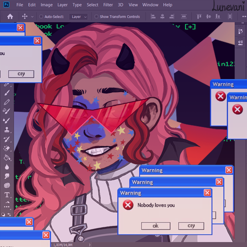Align vertical centers icon
247x247 pixels.
[x=208, y=16]
